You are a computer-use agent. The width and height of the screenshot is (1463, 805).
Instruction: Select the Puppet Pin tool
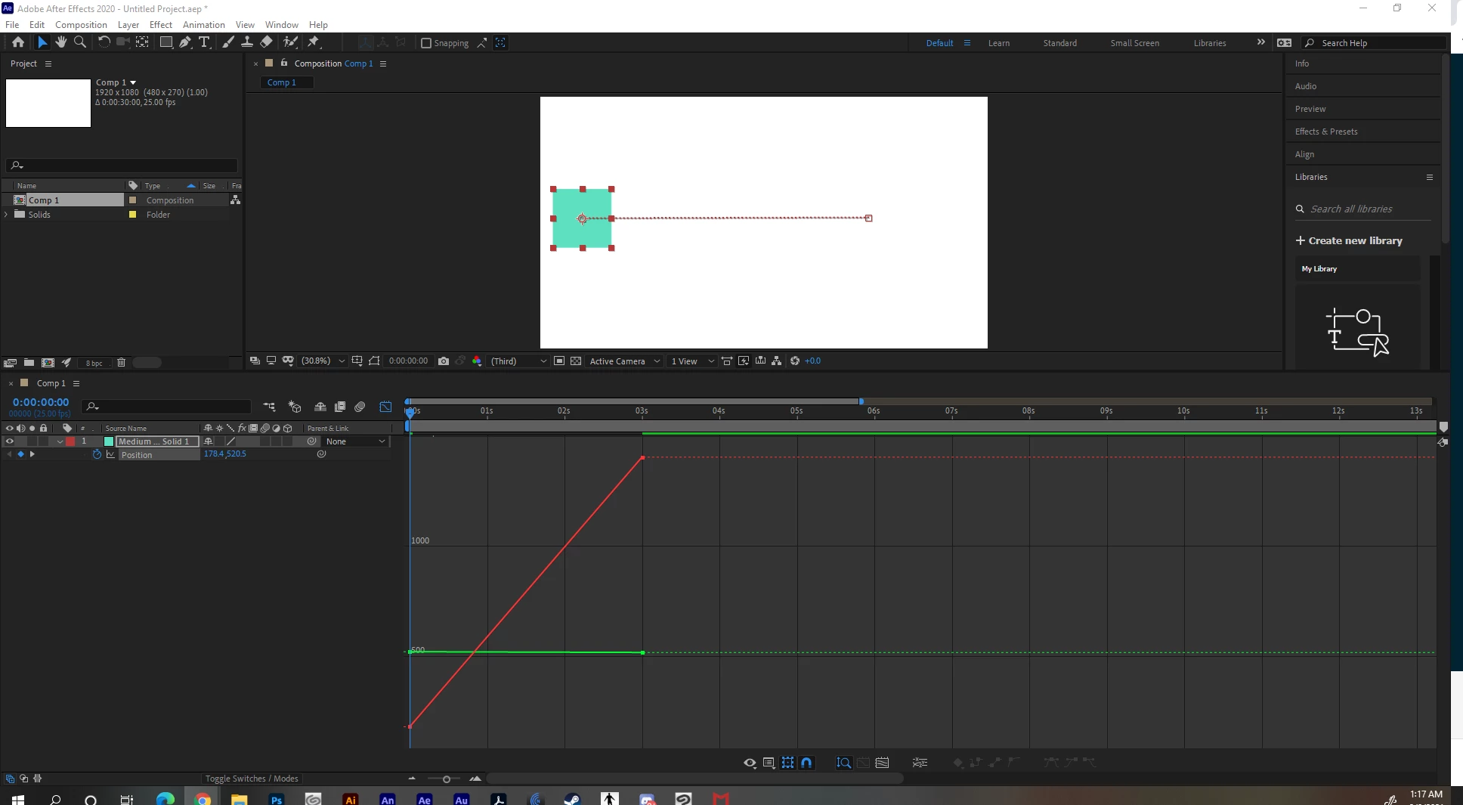point(314,42)
